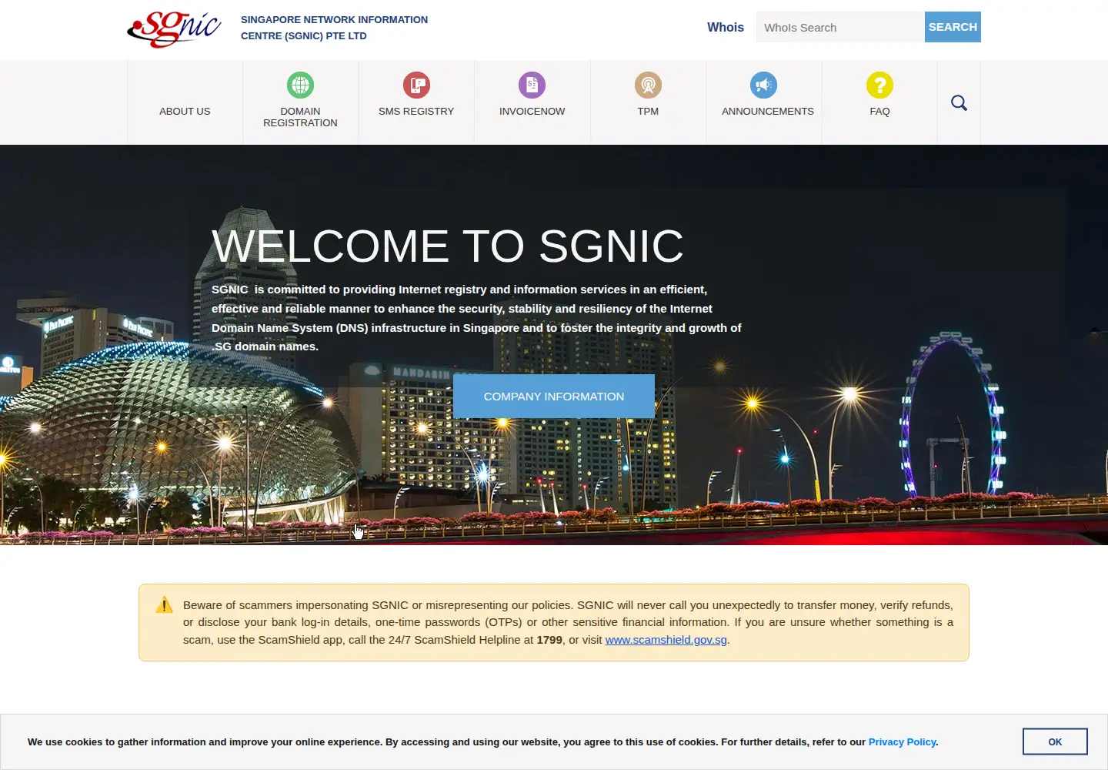Open InvoiceNow menu label
This screenshot has height=770, width=1108.
point(532,112)
